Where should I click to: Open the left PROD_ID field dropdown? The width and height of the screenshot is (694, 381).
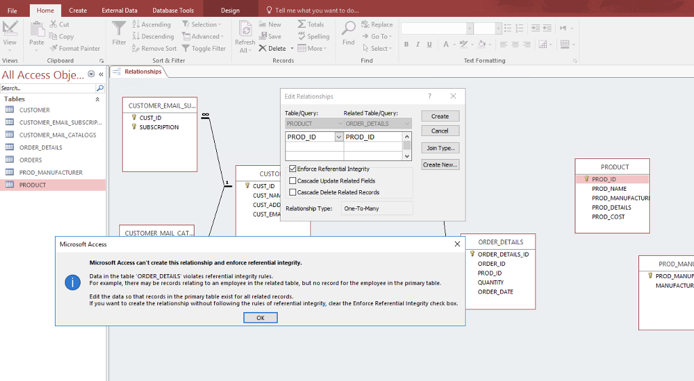(x=339, y=137)
